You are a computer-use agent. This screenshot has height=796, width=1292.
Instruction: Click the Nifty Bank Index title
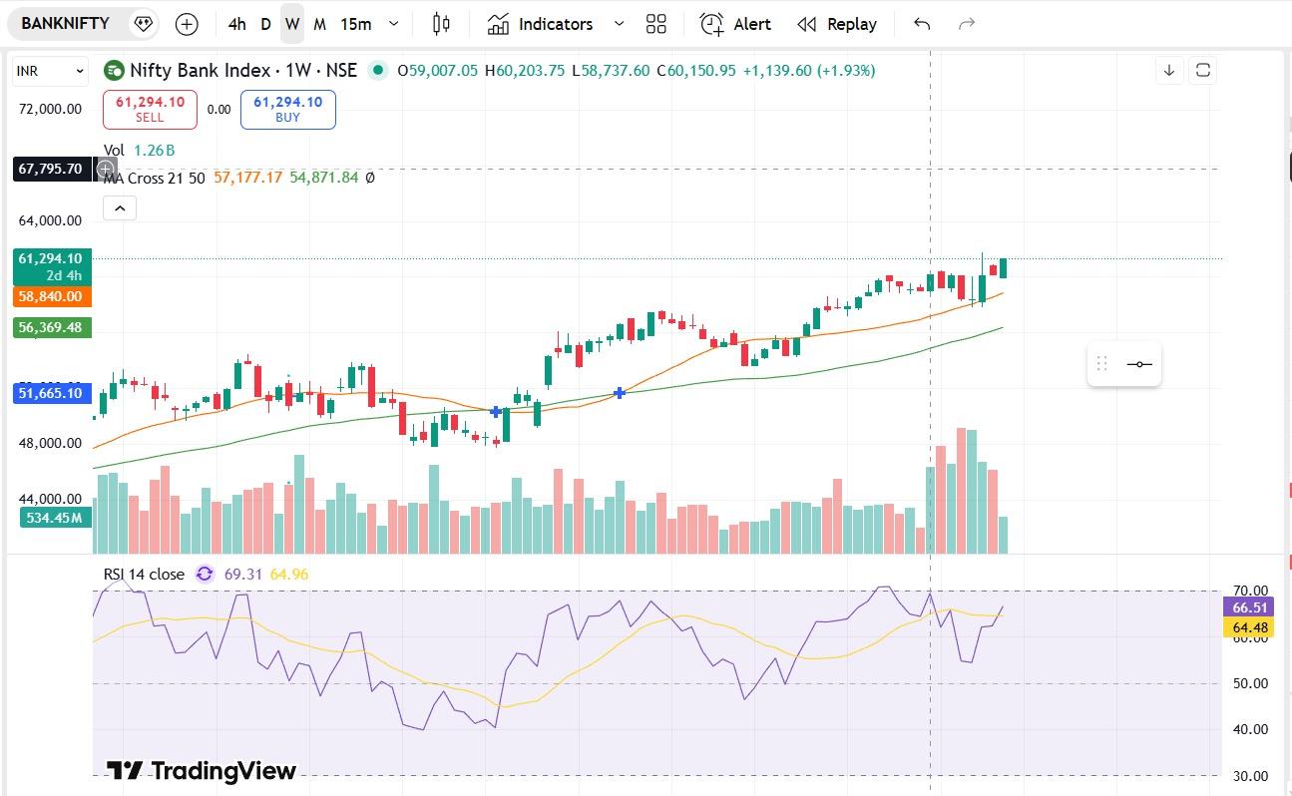[x=201, y=71]
